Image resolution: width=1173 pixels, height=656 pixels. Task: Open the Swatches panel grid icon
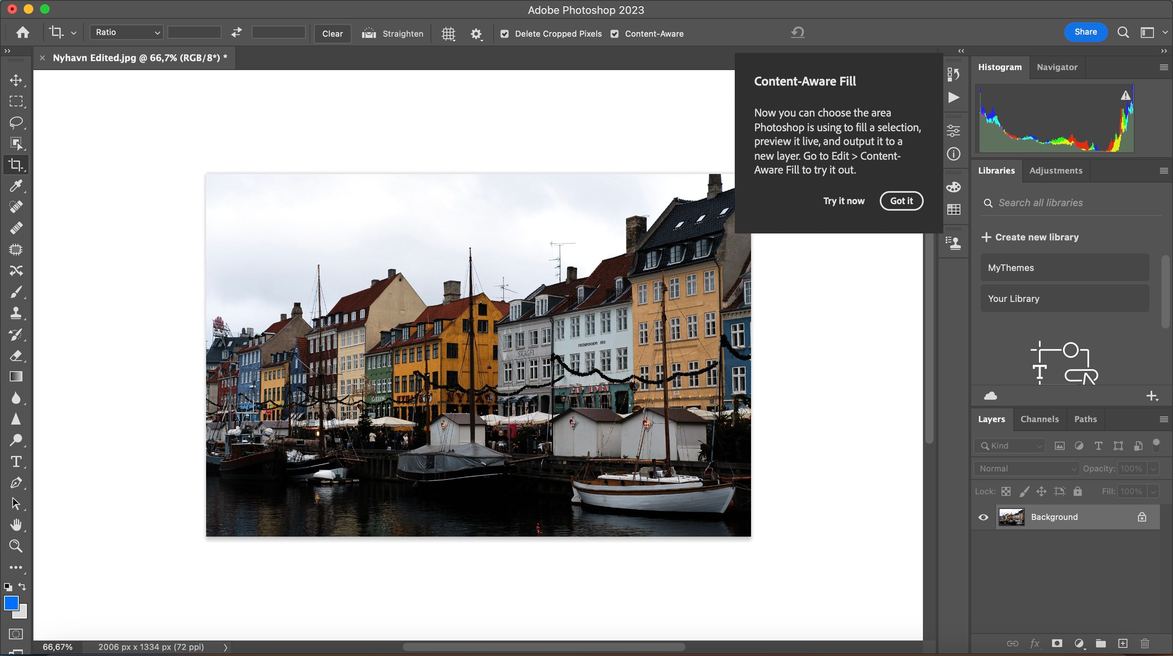[953, 209]
